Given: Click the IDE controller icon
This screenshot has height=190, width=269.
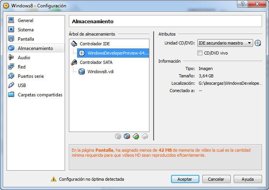Looking at the screenshot, I should coord(74,44).
